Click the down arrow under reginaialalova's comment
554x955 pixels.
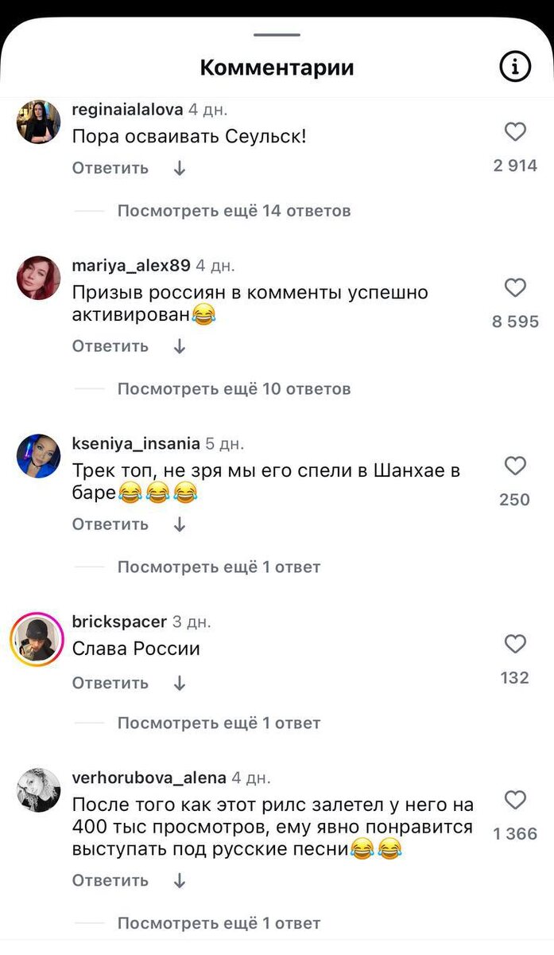tap(180, 168)
